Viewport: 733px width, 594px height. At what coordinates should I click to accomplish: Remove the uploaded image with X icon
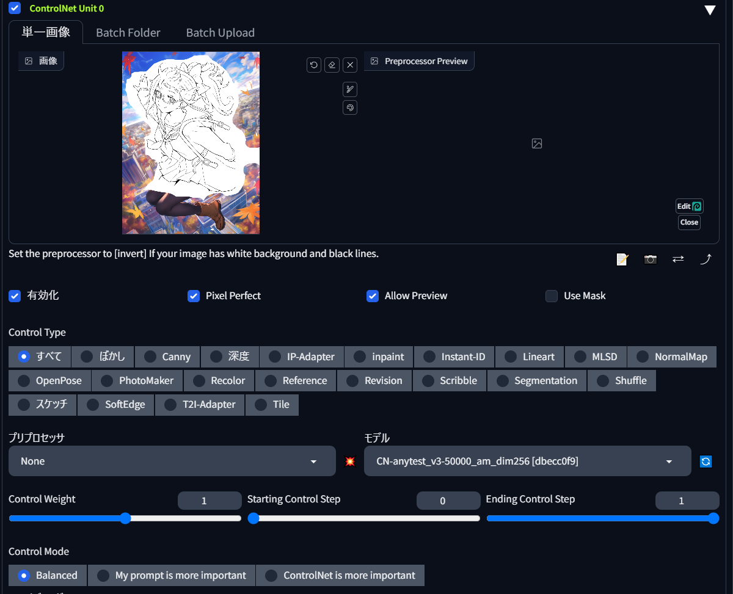(350, 65)
